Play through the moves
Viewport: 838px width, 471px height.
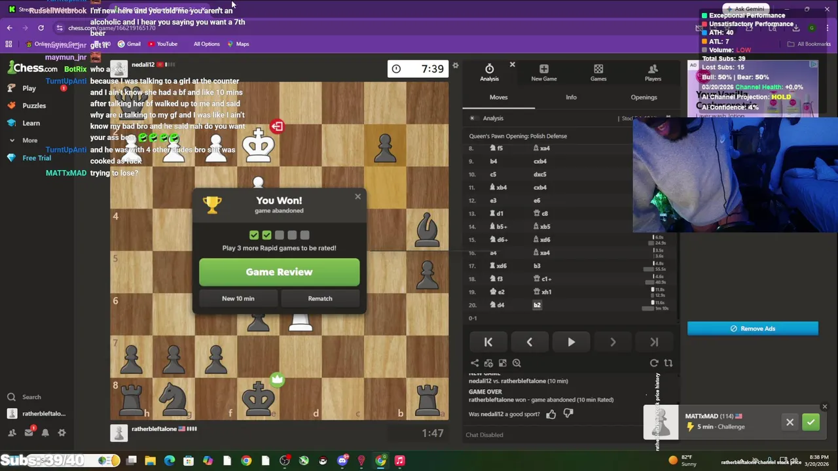pos(571,342)
